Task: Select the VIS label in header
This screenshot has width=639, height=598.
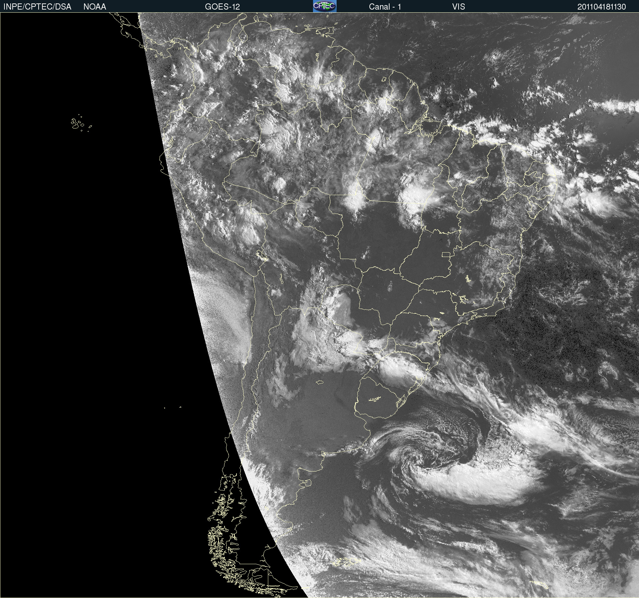Action: click(459, 7)
